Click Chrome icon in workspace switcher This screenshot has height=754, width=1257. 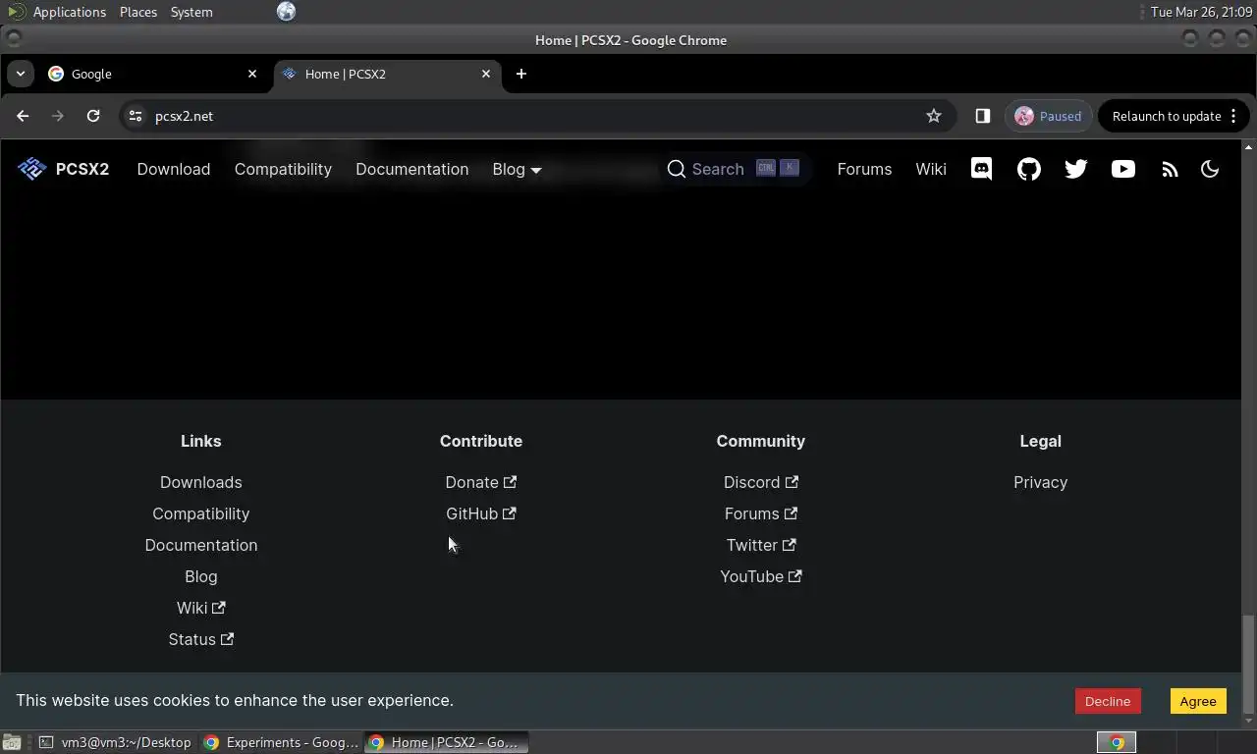click(1117, 742)
